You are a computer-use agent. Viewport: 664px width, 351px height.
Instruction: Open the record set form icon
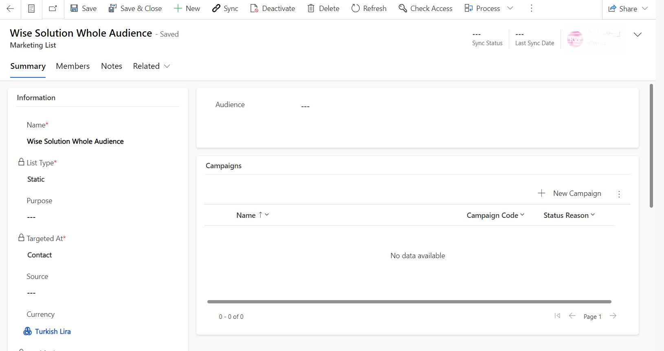click(x=31, y=9)
